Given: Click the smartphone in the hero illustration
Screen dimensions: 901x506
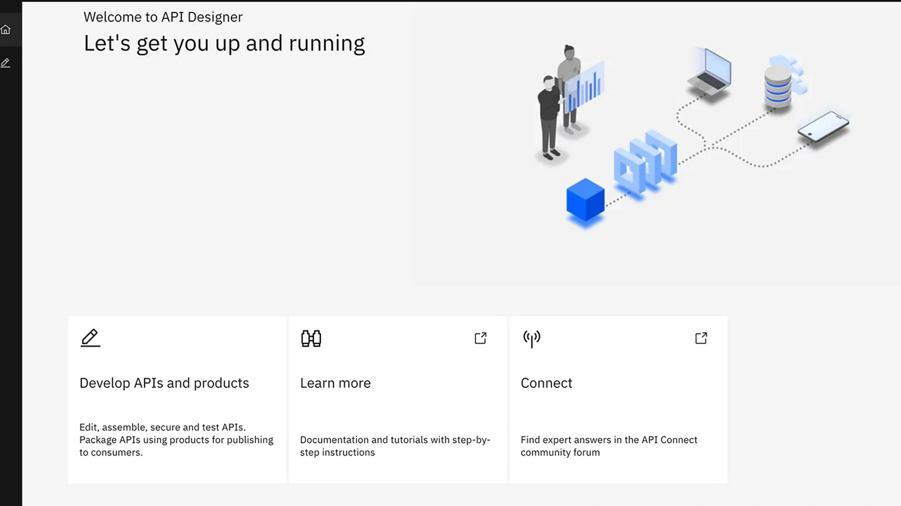Looking at the screenshot, I should click(823, 127).
